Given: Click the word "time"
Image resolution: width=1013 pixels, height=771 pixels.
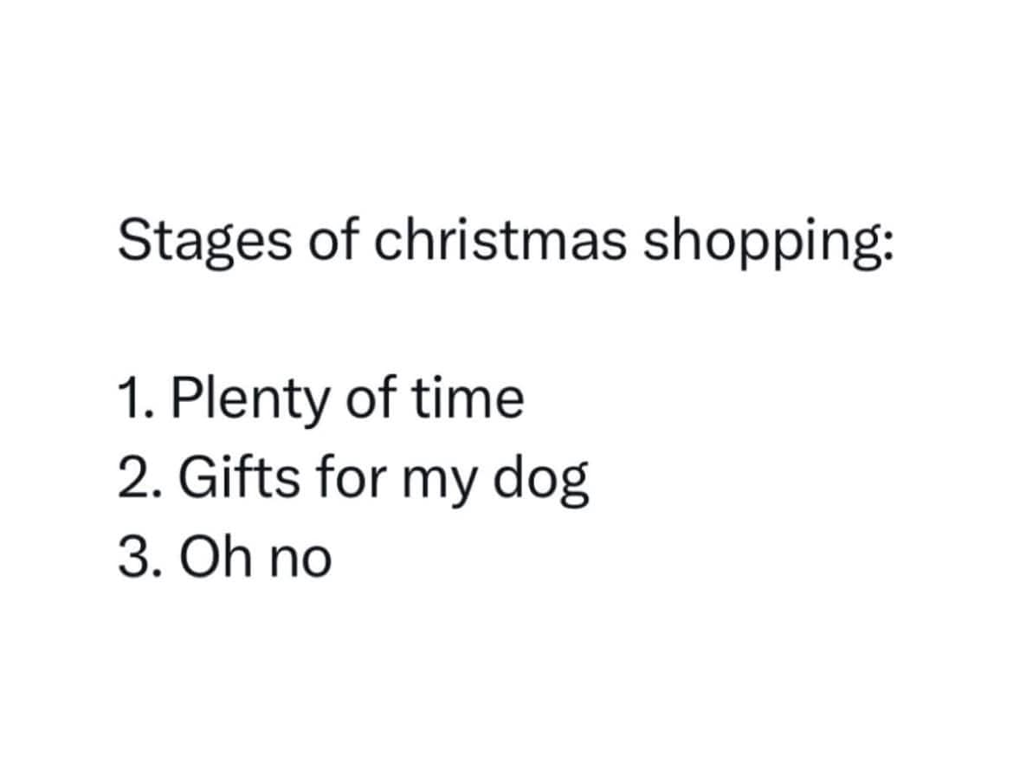Looking at the screenshot, I should tap(468, 398).
